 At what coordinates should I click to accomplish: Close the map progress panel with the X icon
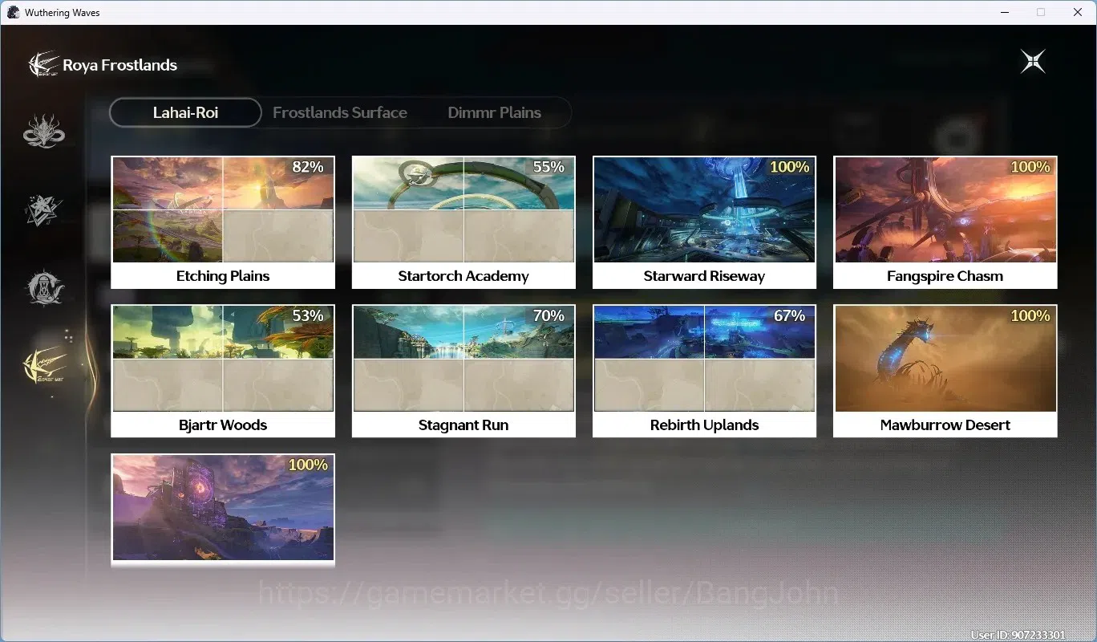pyautogui.click(x=1033, y=62)
